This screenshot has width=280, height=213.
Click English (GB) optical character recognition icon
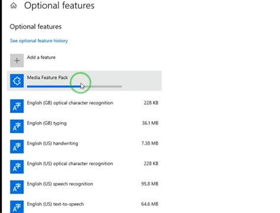(17, 106)
